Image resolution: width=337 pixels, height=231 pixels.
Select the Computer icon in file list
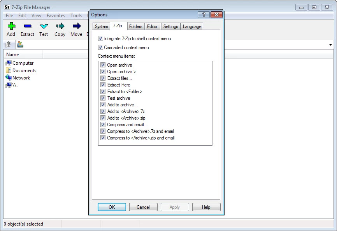click(9, 63)
